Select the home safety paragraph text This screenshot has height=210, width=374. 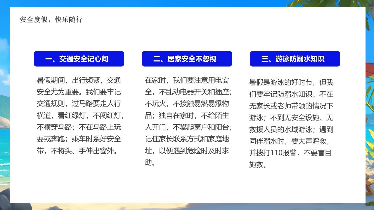pos(187,122)
